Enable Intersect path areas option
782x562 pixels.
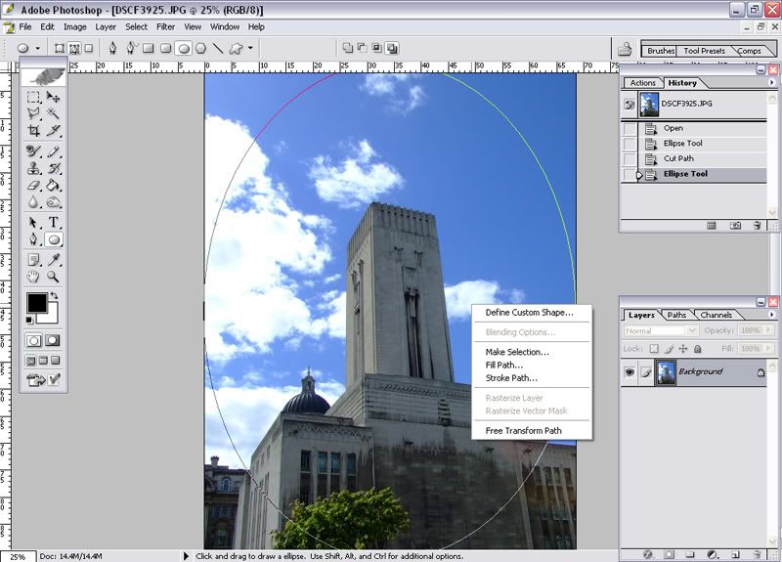tap(377, 48)
